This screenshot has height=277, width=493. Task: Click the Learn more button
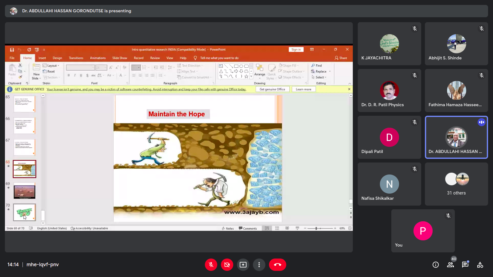(x=304, y=89)
